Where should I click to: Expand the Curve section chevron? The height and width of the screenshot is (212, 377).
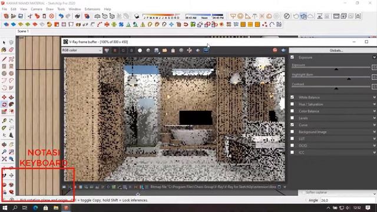375,125
